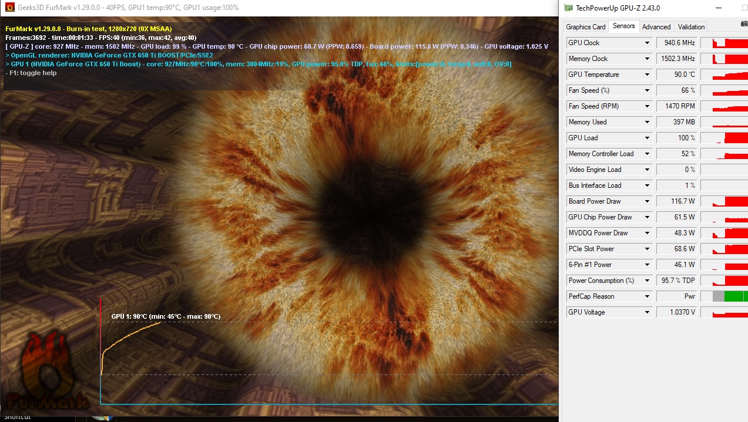Viewport: 748px width, 422px height.
Task: Expand the GPU Voltage sensor dropdown
Action: point(648,312)
